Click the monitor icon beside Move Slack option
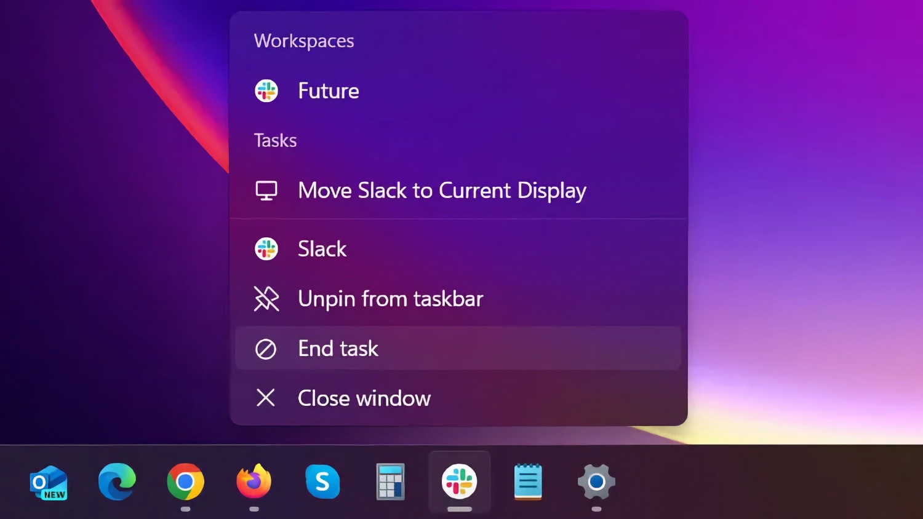Image resolution: width=923 pixels, height=519 pixels. (x=266, y=191)
